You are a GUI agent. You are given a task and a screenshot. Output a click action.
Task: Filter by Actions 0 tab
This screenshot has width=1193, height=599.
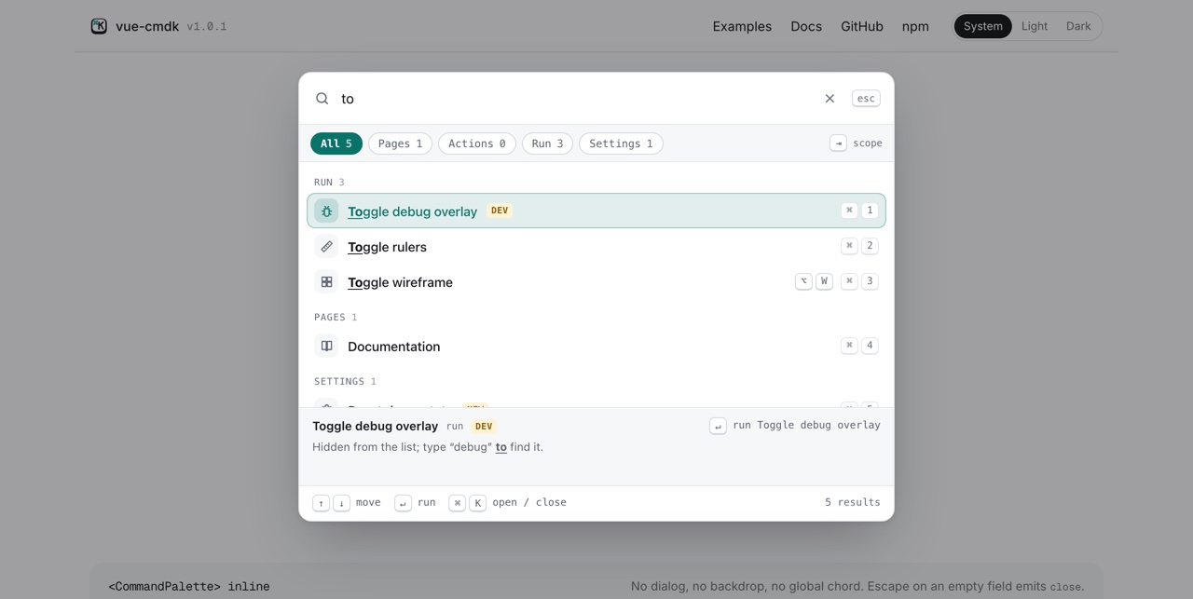click(477, 143)
